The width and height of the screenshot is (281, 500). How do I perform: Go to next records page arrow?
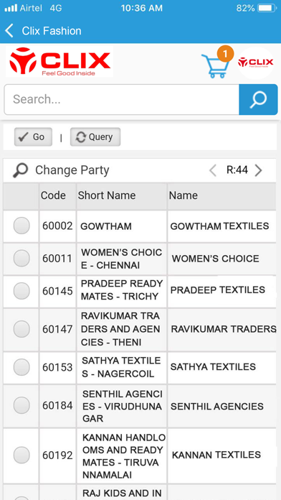tap(258, 170)
